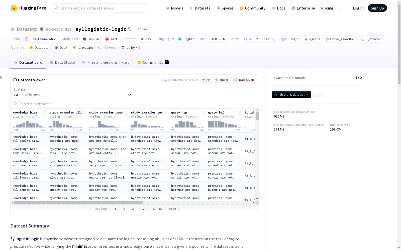
Task: Select the csv format tag
Action: pos(146,39)
